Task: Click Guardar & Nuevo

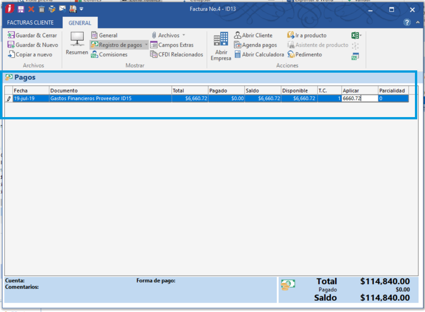Action: [x=33, y=45]
